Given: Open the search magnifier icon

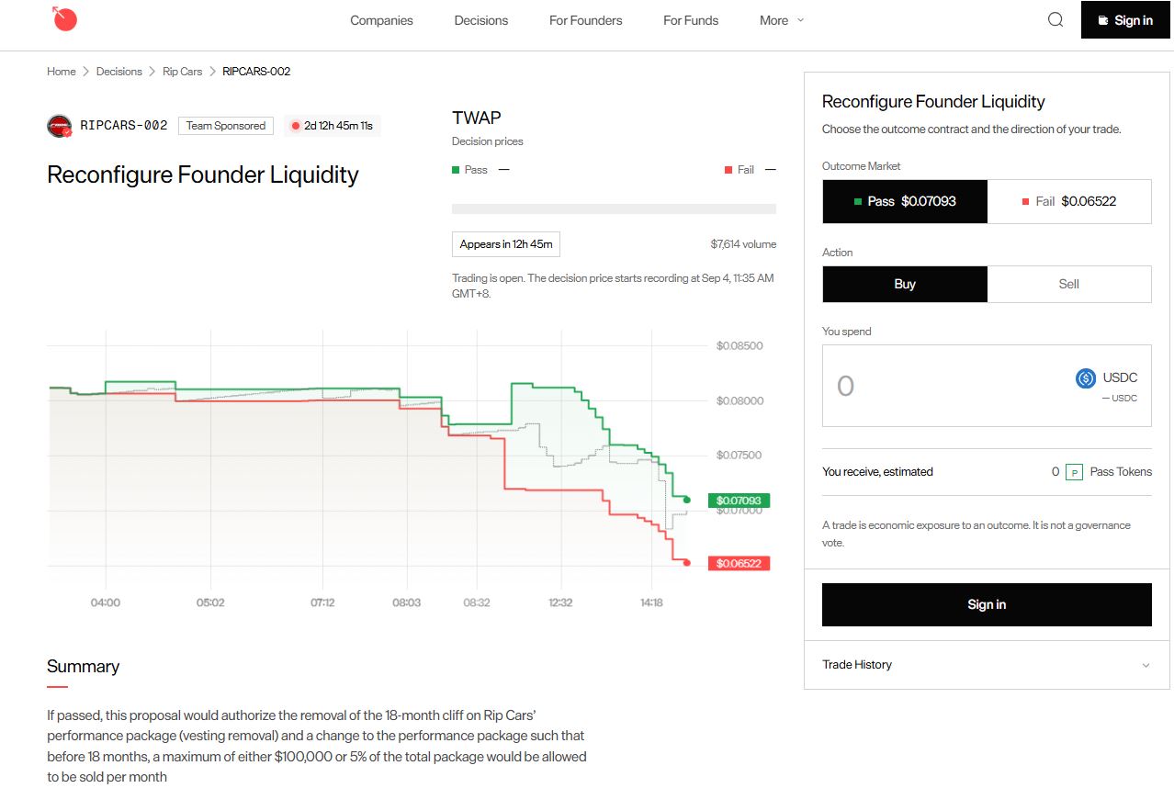Looking at the screenshot, I should click(1055, 19).
